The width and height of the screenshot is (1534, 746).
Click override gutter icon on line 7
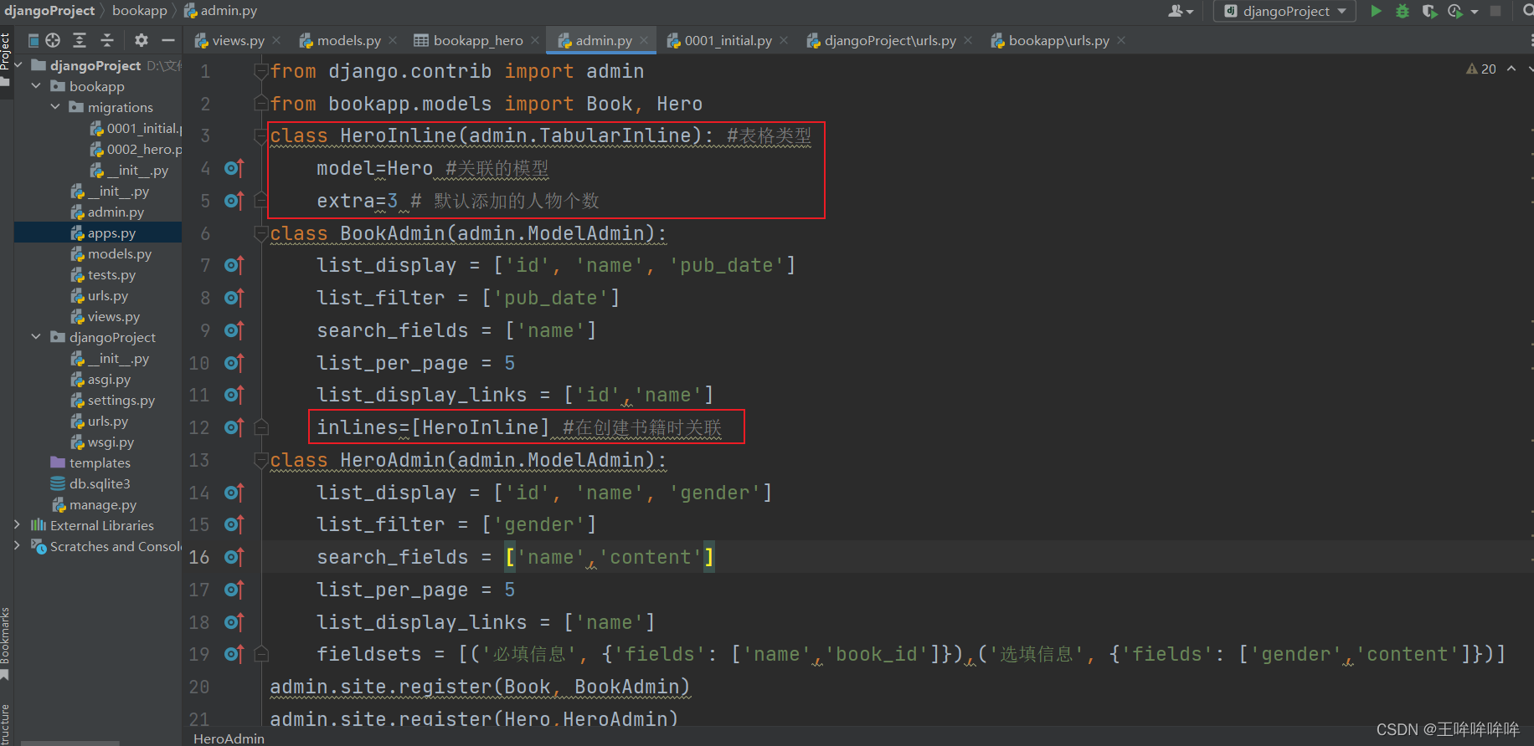pyautogui.click(x=234, y=265)
